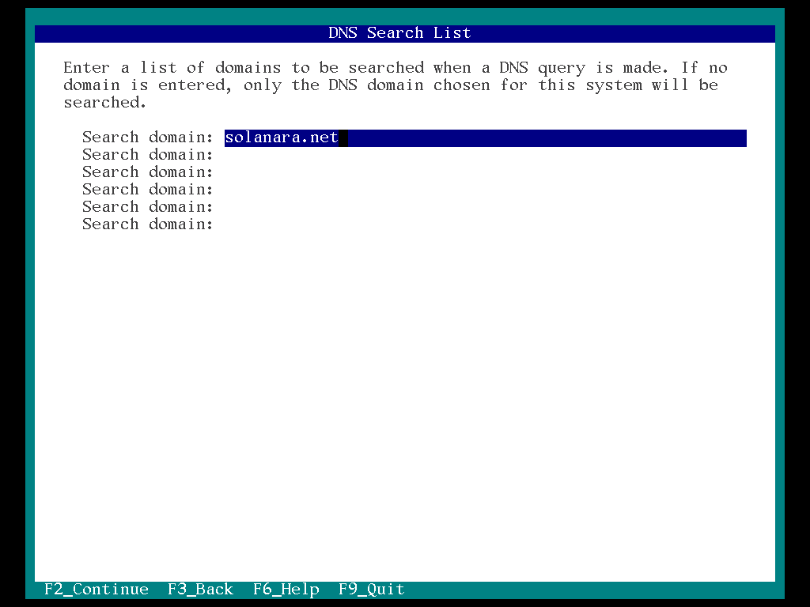Focus the search domain field containing solanara.net
The image size is (810, 607).
point(485,138)
